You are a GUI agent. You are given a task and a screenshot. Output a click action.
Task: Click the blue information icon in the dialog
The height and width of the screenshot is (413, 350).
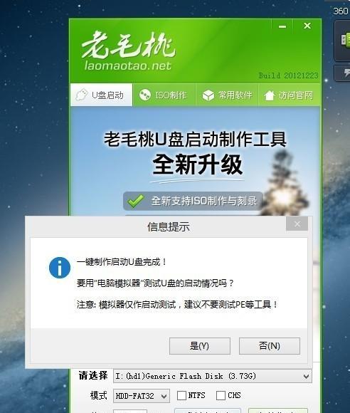coord(60,268)
